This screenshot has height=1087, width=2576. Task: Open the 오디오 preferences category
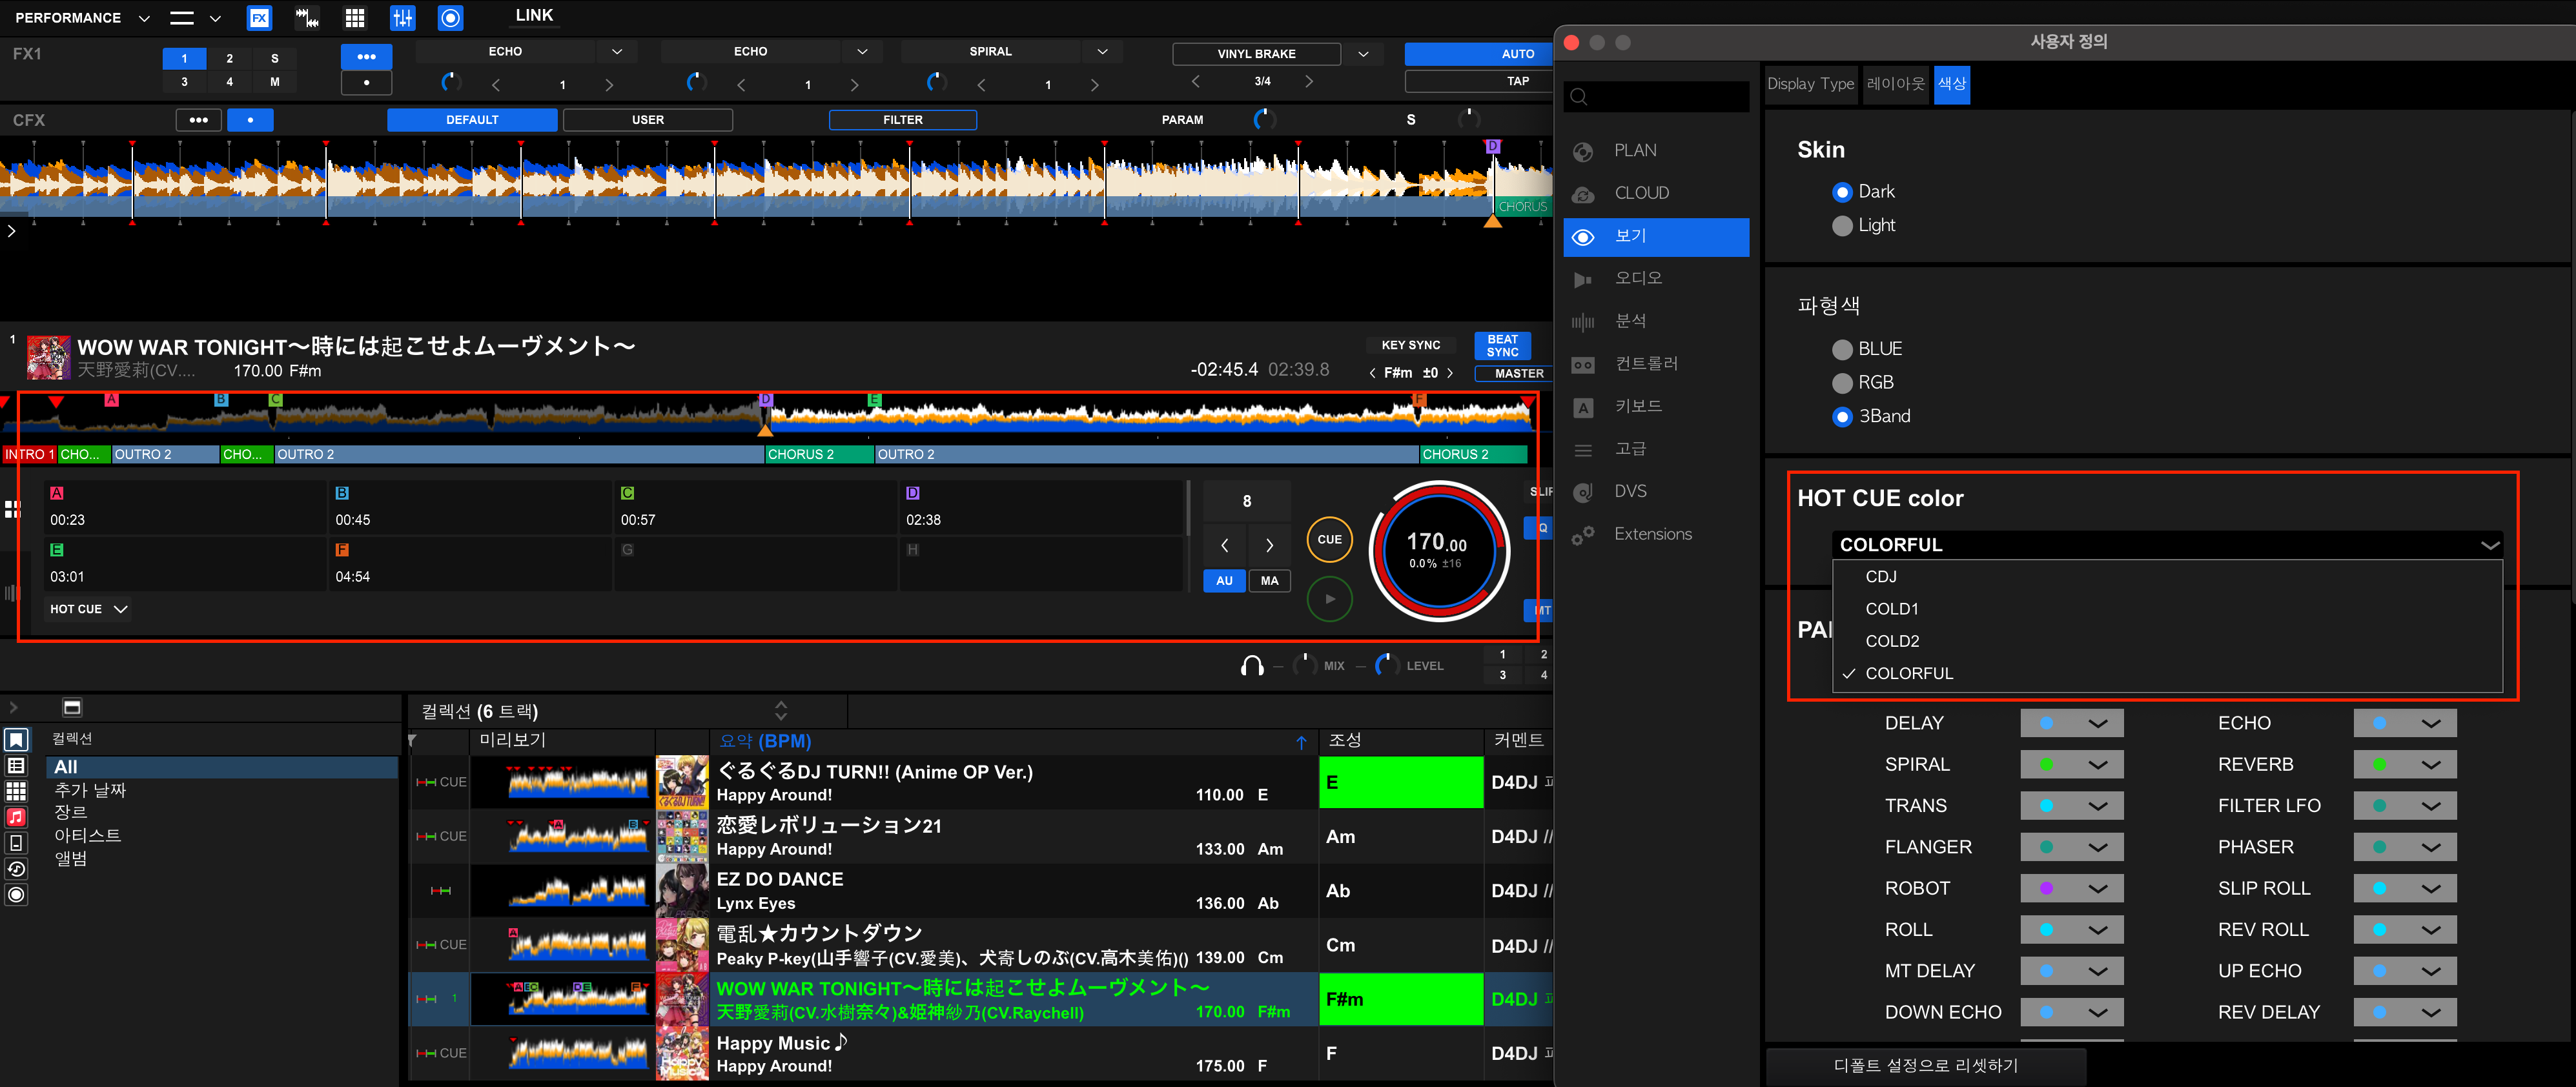tap(1638, 279)
